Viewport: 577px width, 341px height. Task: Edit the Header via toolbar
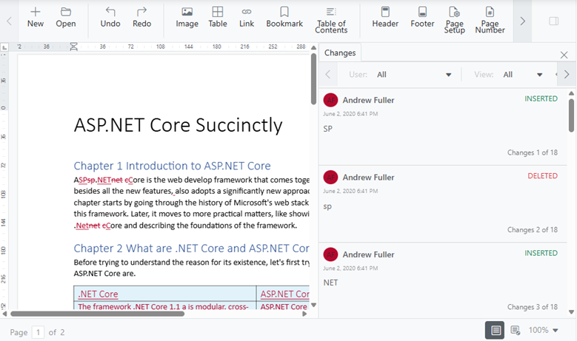coord(385,17)
